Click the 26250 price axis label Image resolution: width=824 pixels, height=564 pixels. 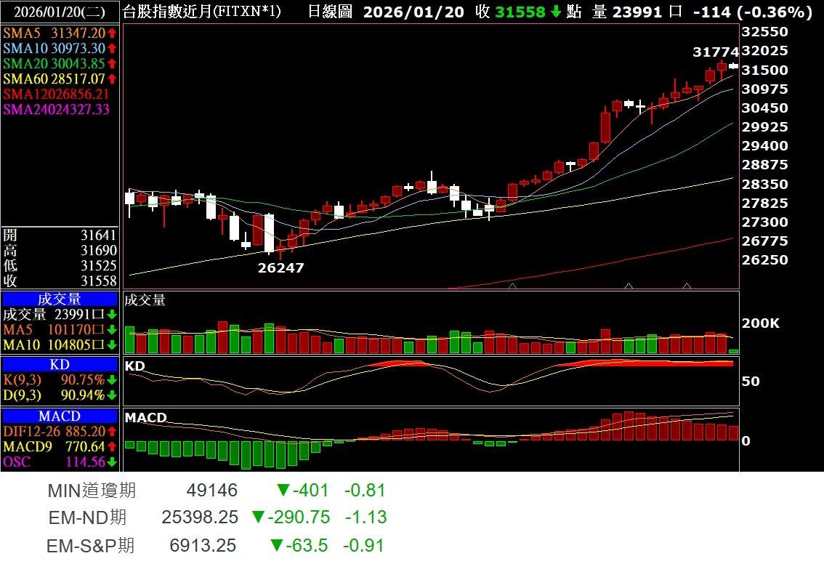(764, 260)
